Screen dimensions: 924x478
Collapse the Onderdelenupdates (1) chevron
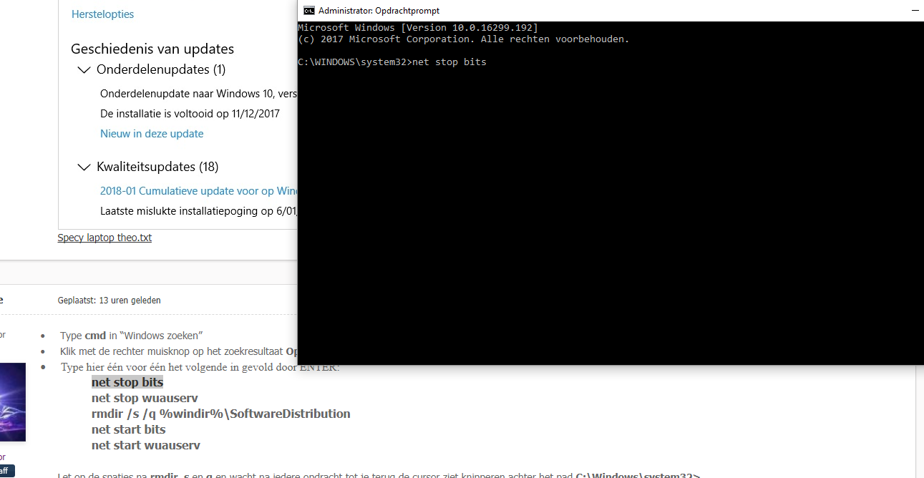pyautogui.click(x=84, y=70)
